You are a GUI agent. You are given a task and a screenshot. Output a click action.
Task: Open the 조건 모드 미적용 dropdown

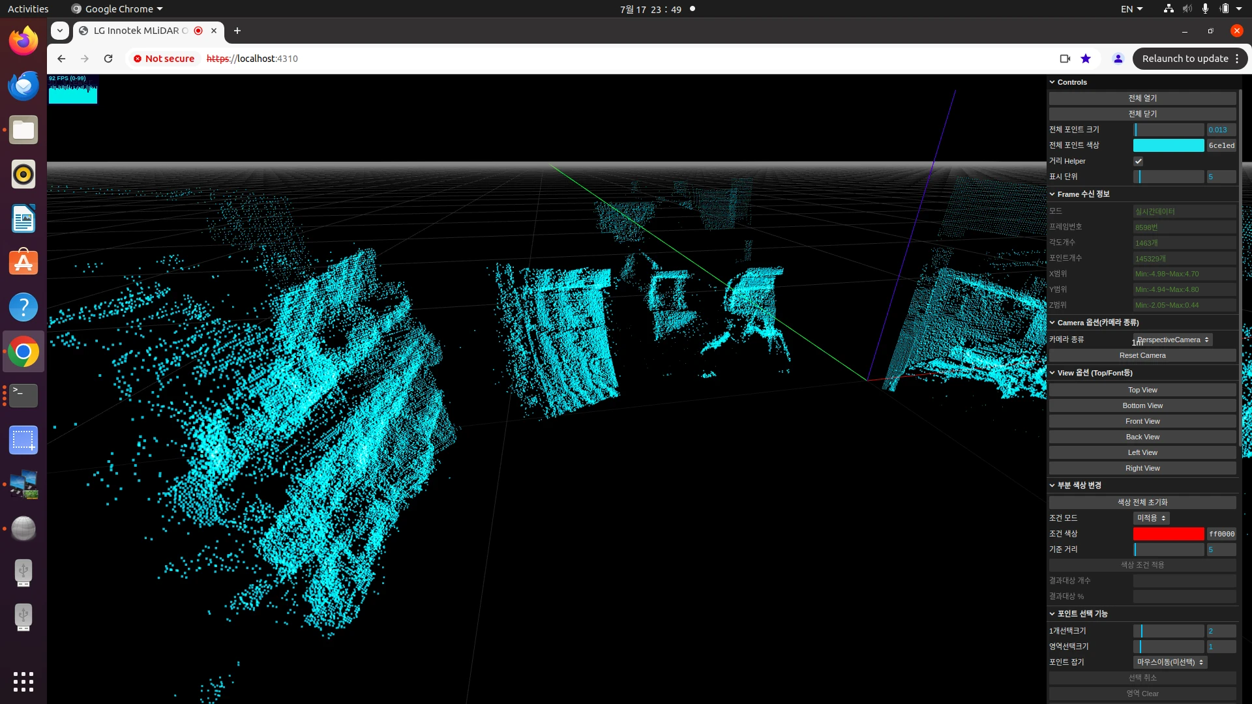[x=1151, y=518]
